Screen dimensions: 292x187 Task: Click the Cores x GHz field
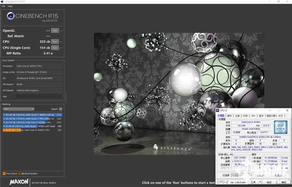pos(39,72)
